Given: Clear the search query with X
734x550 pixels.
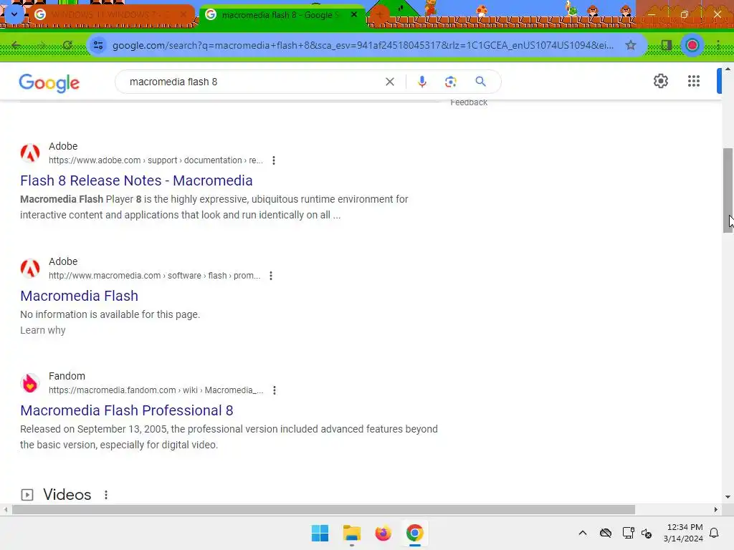Looking at the screenshot, I should tap(389, 82).
